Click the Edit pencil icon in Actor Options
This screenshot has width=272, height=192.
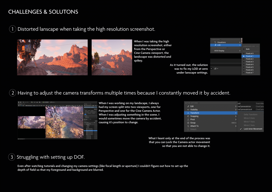coord(188,106)
